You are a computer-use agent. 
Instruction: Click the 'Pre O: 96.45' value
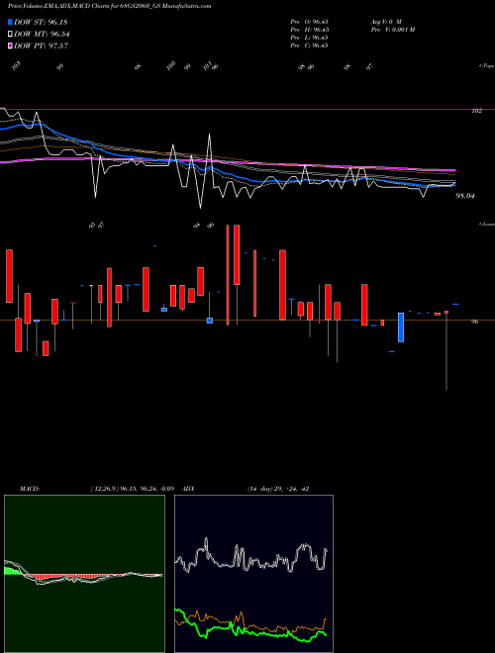(310, 21)
